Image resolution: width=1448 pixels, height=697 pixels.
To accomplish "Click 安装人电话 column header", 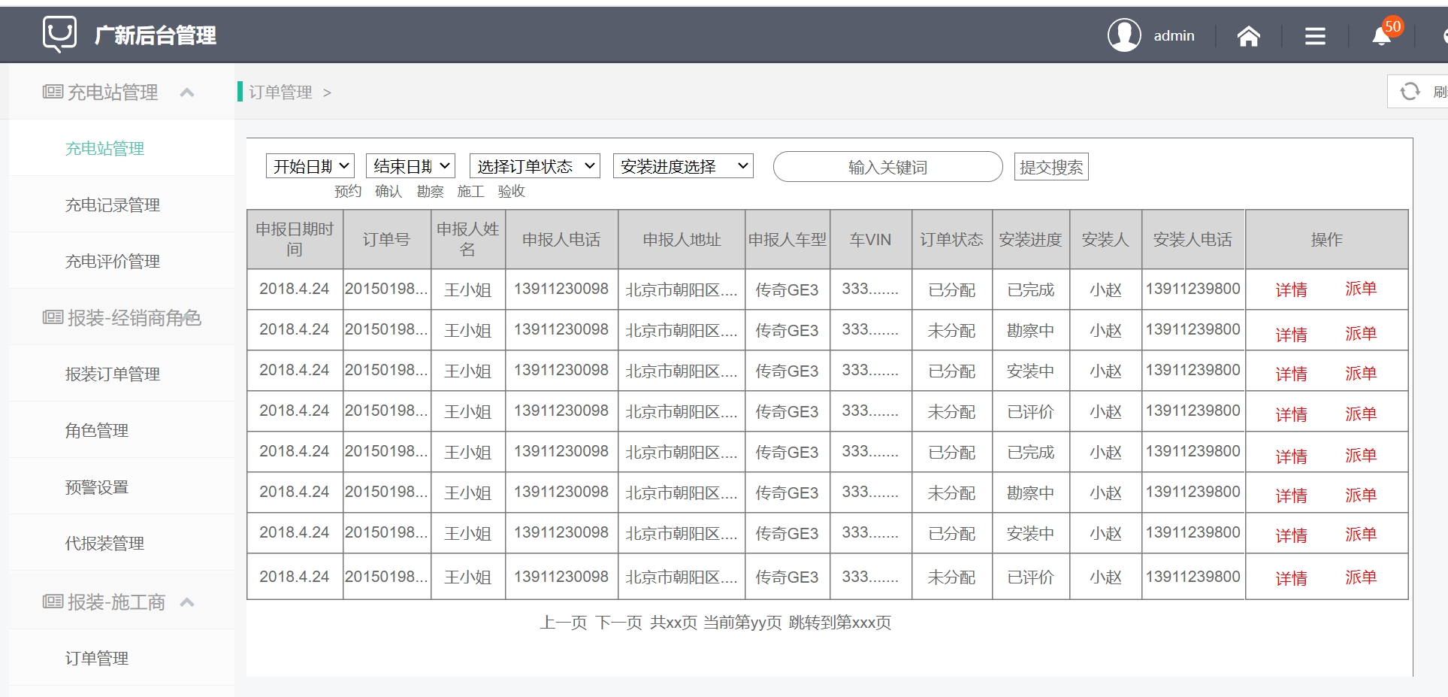I will 1193,239.
